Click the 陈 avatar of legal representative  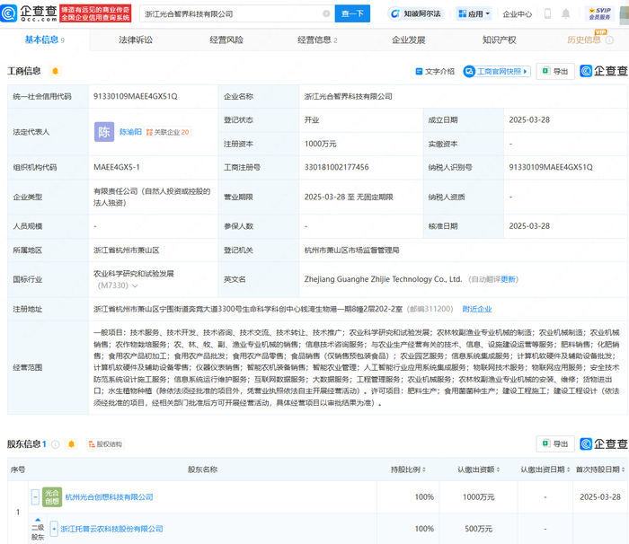[104, 132]
